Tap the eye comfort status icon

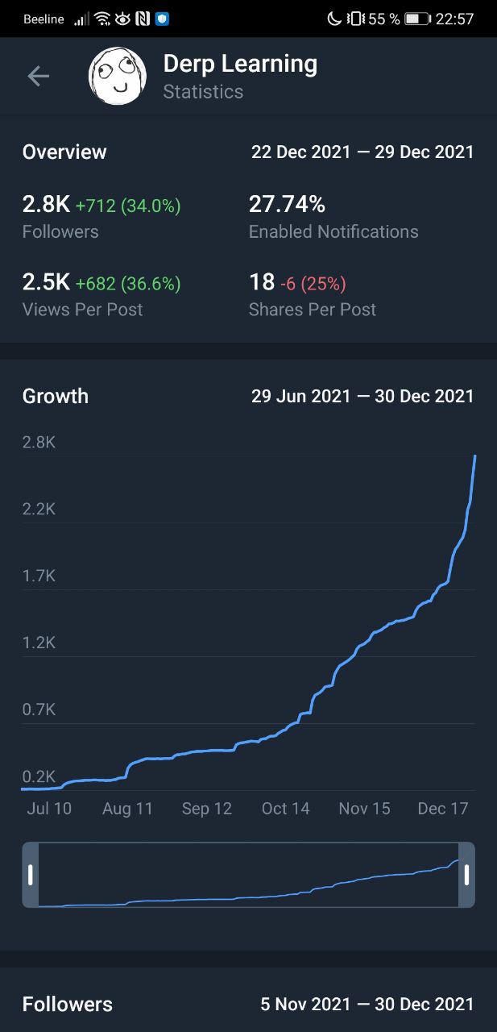tap(122, 19)
